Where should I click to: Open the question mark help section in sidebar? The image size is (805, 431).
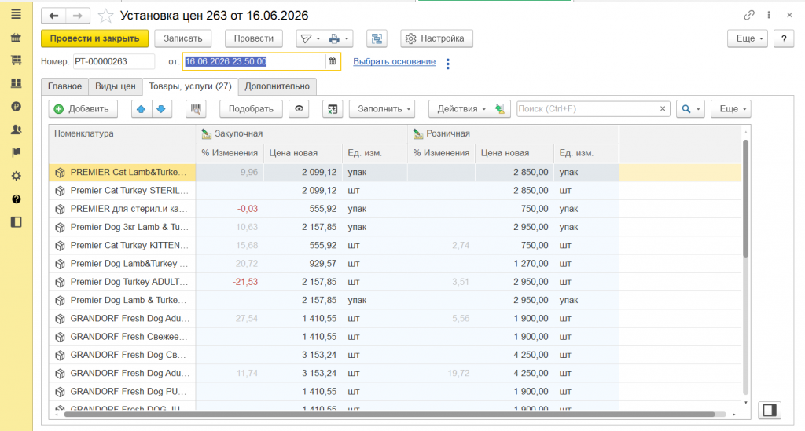[x=16, y=199]
